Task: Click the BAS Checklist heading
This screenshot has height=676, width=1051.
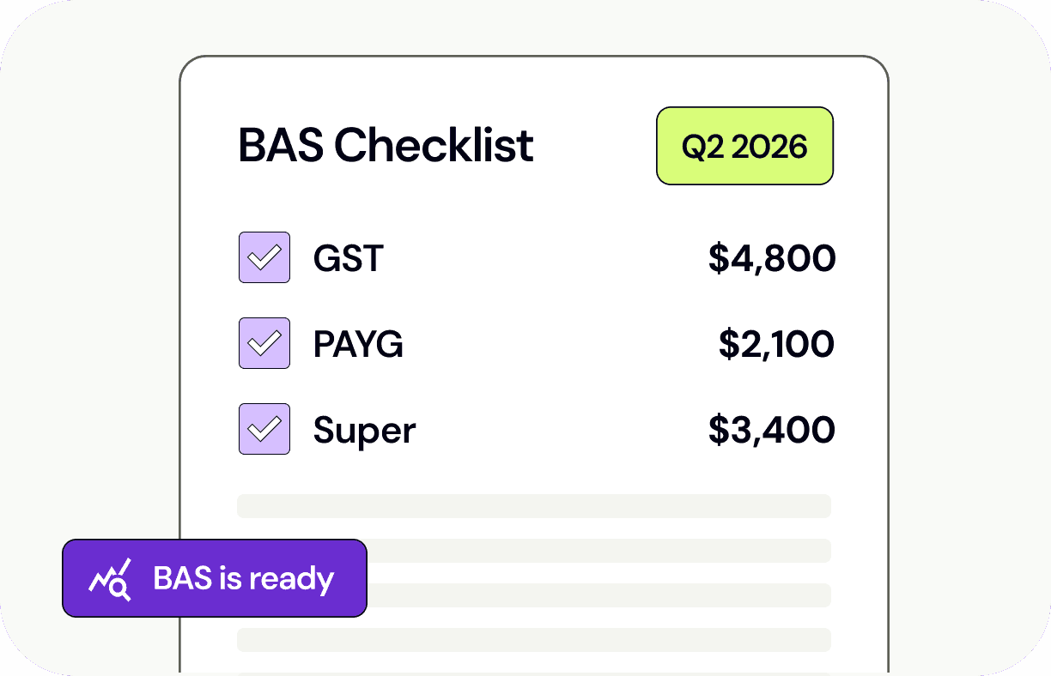Action: point(386,146)
